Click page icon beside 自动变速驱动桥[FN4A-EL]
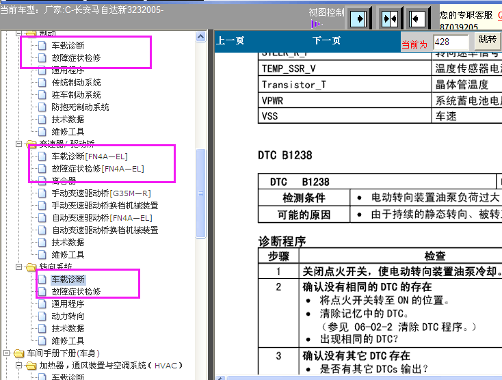 42,218
